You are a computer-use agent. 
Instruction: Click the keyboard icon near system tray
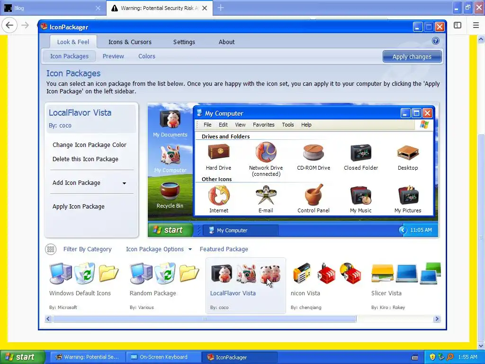[x=415, y=357]
